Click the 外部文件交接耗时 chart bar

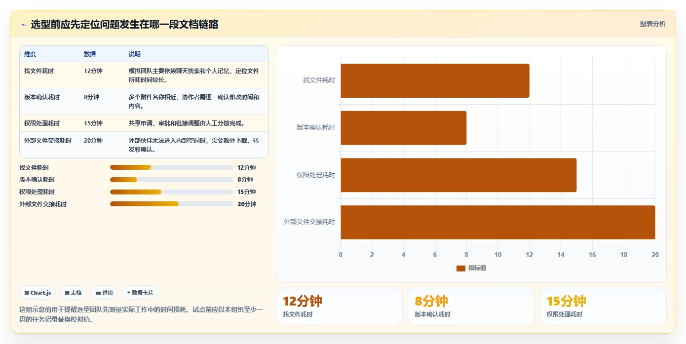pyautogui.click(x=497, y=222)
